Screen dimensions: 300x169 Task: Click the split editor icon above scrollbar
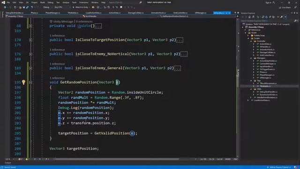click(238, 16)
